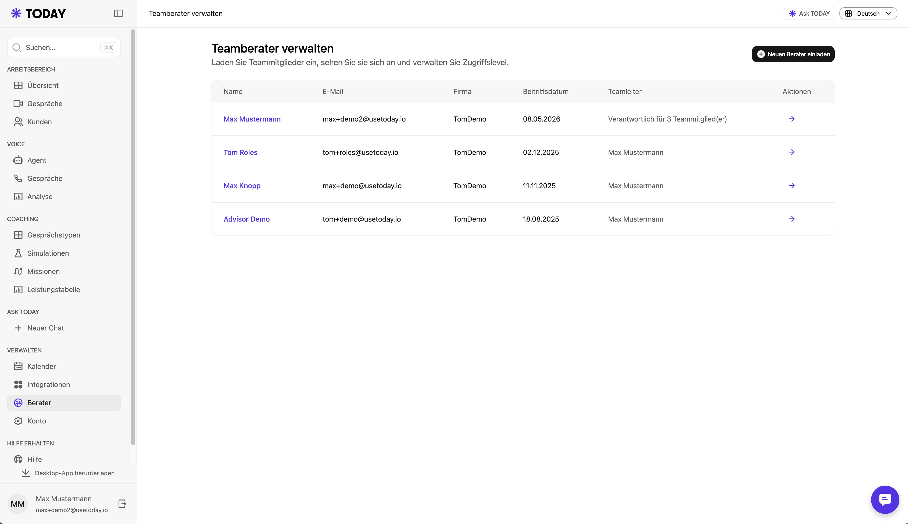This screenshot has width=908, height=524.
Task: Click Ask TODAY button in header
Action: pos(809,13)
